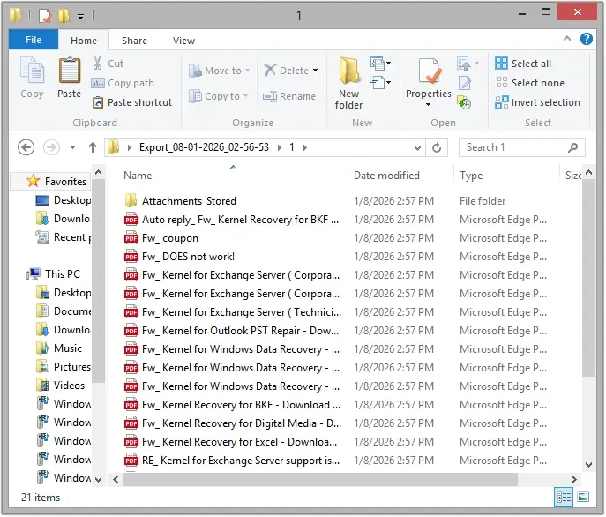
Task: Open the Easy access dropdown icon
Action: (380, 83)
